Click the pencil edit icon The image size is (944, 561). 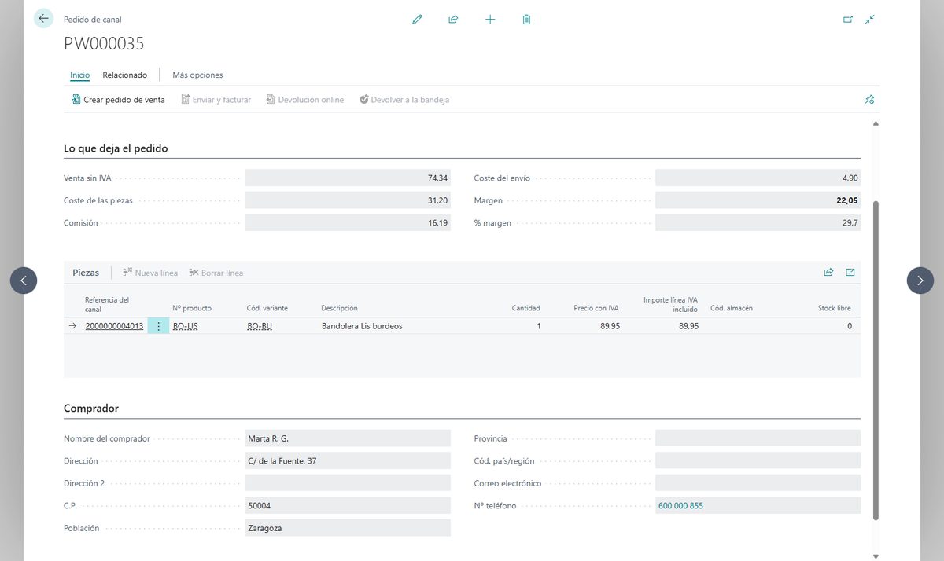click(417, 20)
